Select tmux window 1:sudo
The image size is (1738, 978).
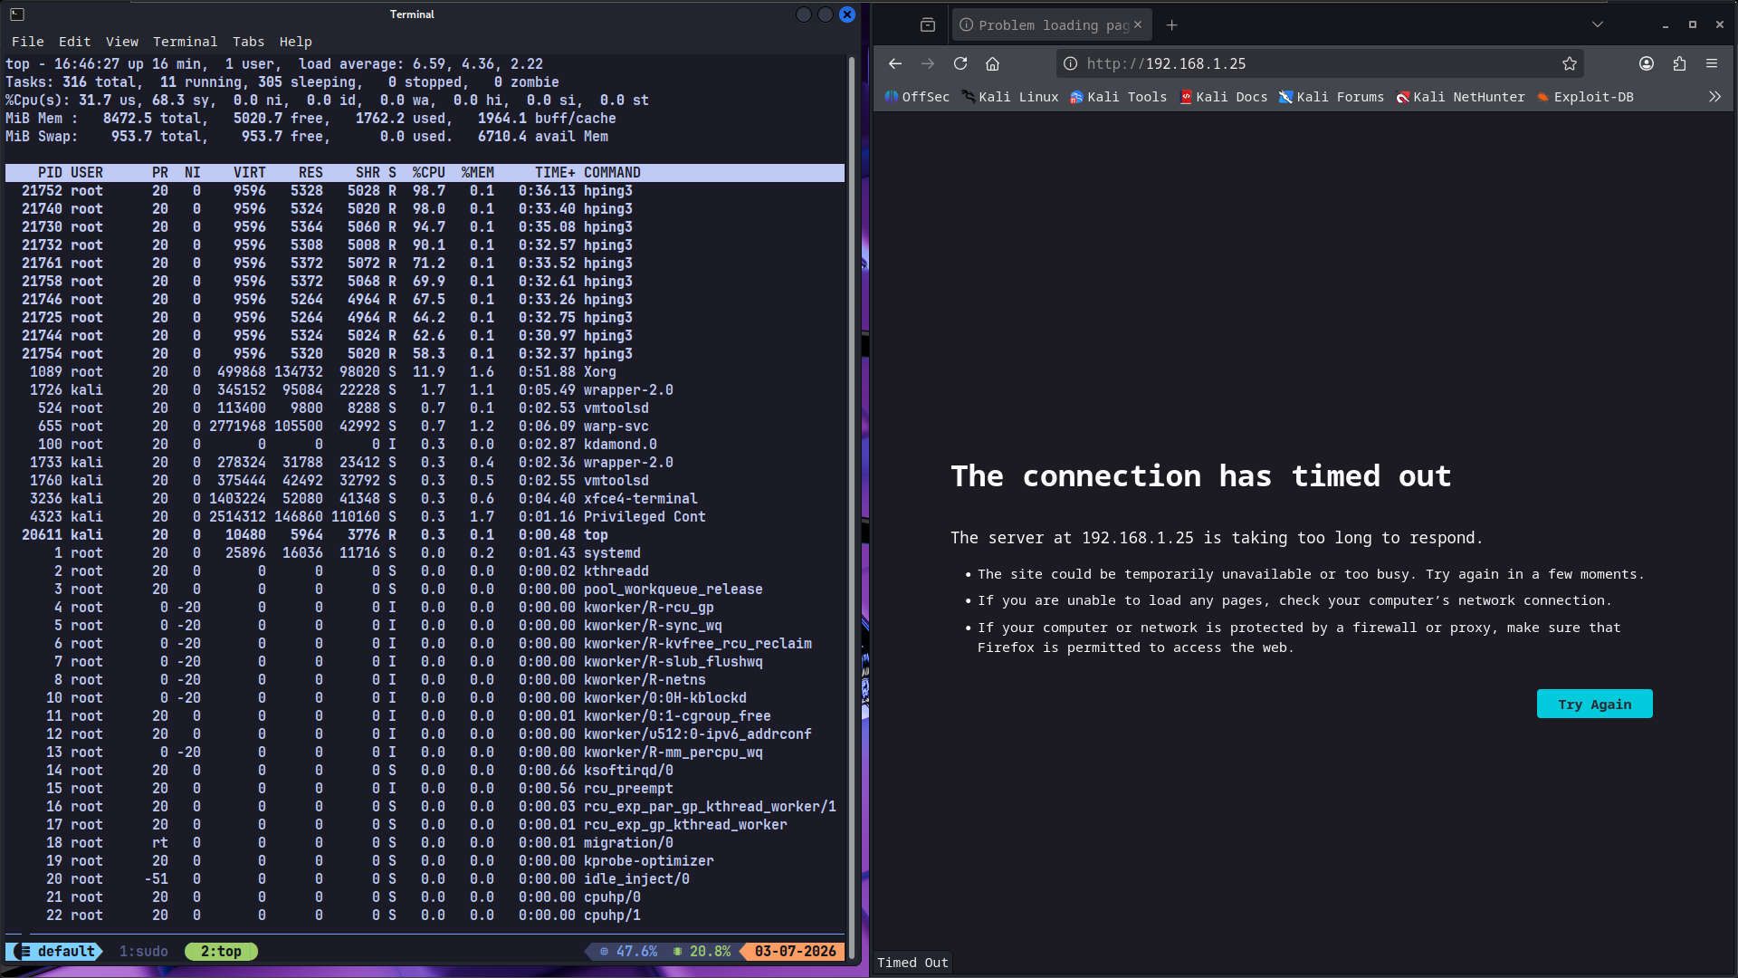click(144, 952)
